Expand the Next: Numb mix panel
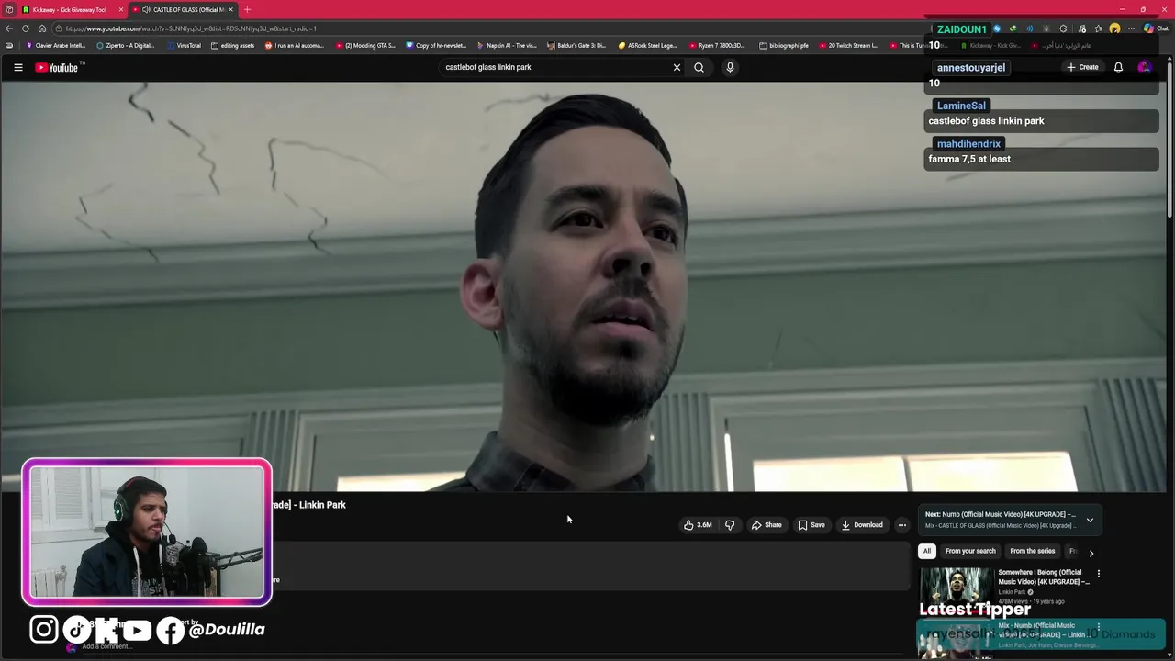This screenshot has width=1175, height=661. click(1090, 520)
